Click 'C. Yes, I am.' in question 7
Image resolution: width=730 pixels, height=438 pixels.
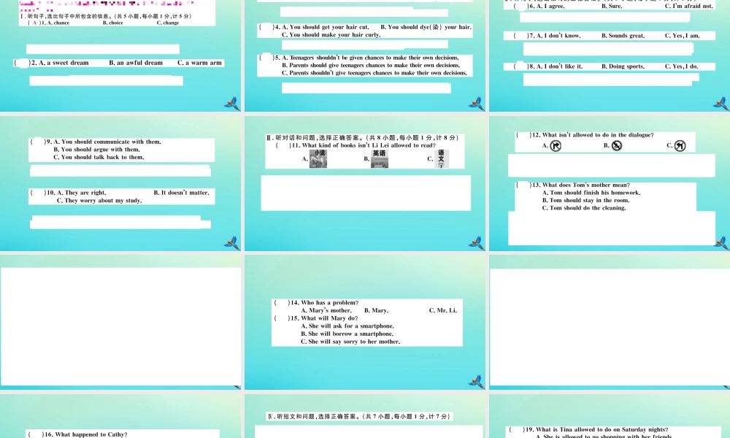click(683, 35)
